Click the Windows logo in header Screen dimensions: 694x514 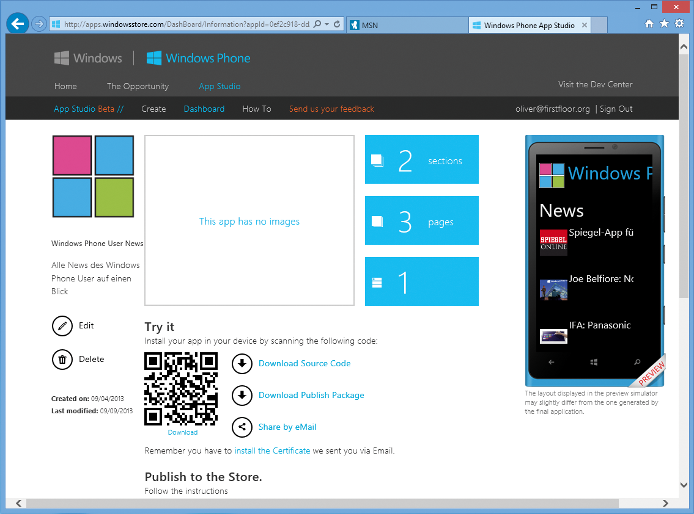(x=88, y=58)
